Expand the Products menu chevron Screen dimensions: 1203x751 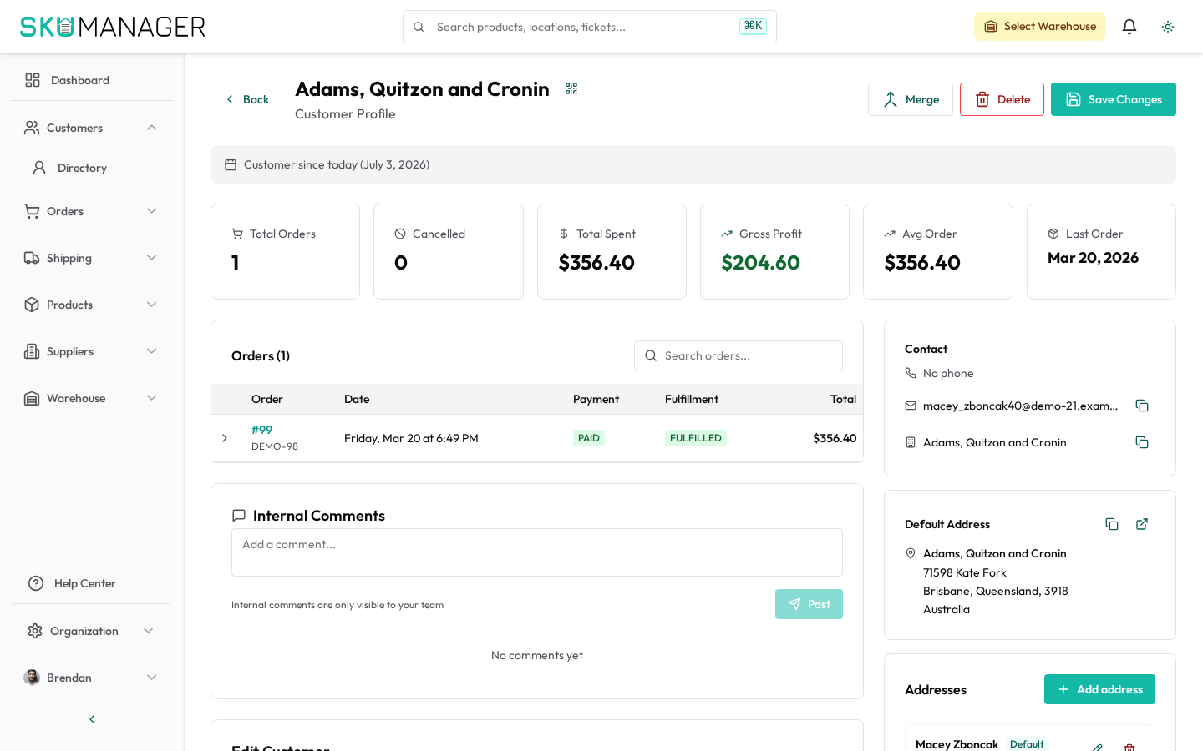point(152,305)
